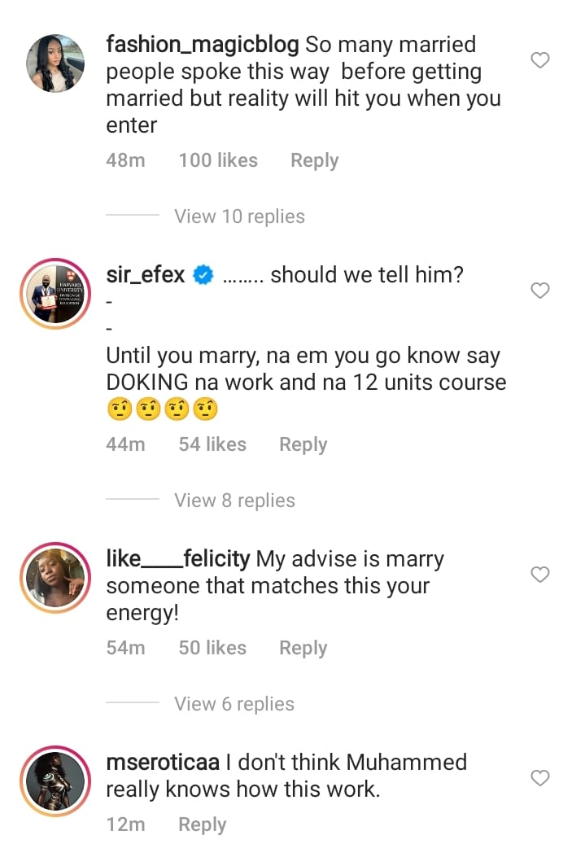Like the like____felicity comment
The image size is (585, 844).
(539, 575)
